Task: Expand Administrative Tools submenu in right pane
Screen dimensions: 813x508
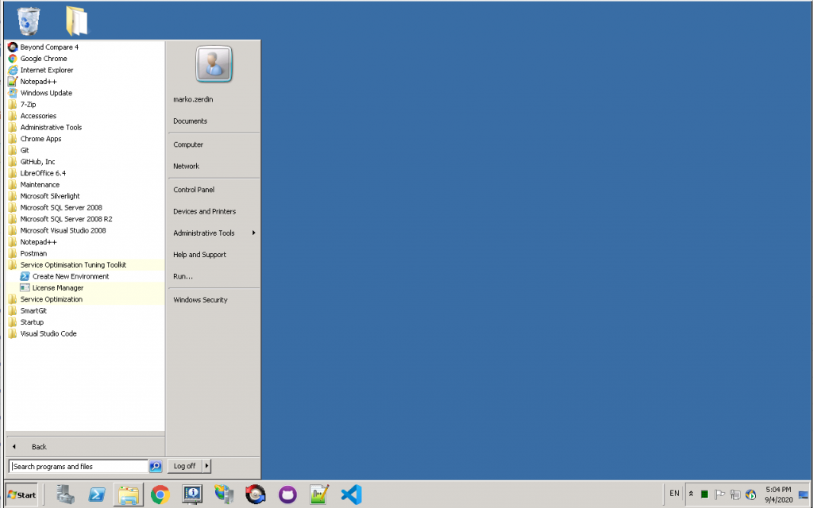Action: [x=214, y=233]
